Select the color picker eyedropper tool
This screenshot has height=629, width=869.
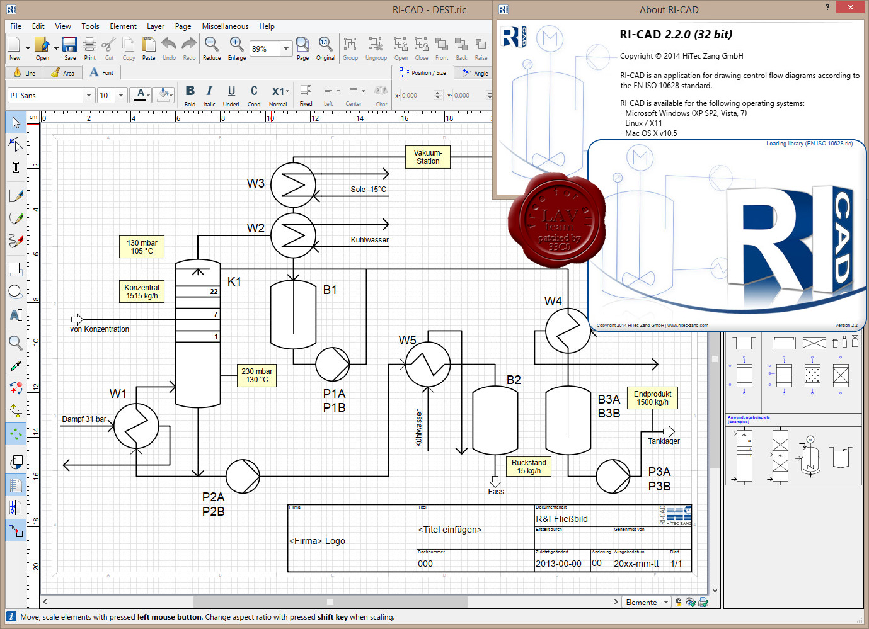pos(16,365)
